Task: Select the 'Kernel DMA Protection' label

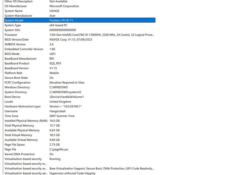Action: (x=20, y=154)
